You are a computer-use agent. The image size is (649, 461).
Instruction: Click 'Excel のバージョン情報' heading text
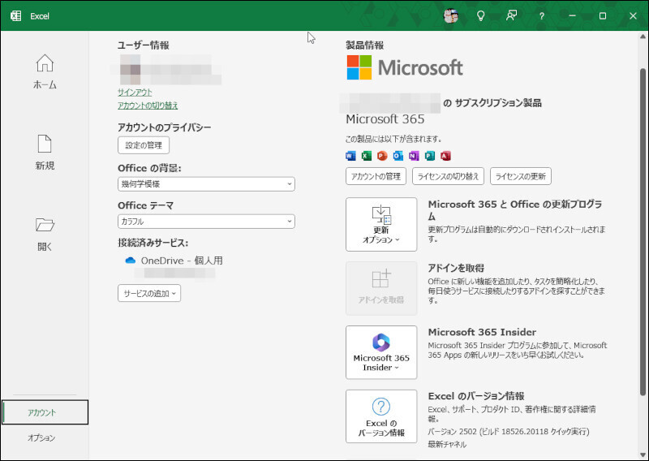pos(476,396)
